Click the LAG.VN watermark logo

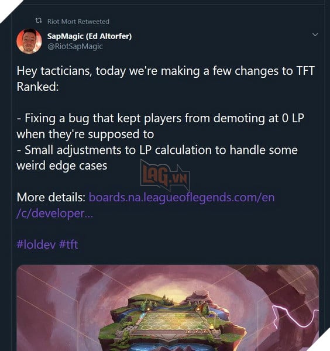165,175
